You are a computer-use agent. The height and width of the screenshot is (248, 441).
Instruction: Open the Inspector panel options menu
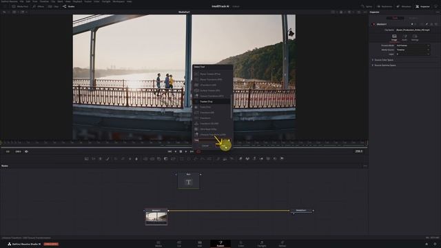click(x=438, y=12)
